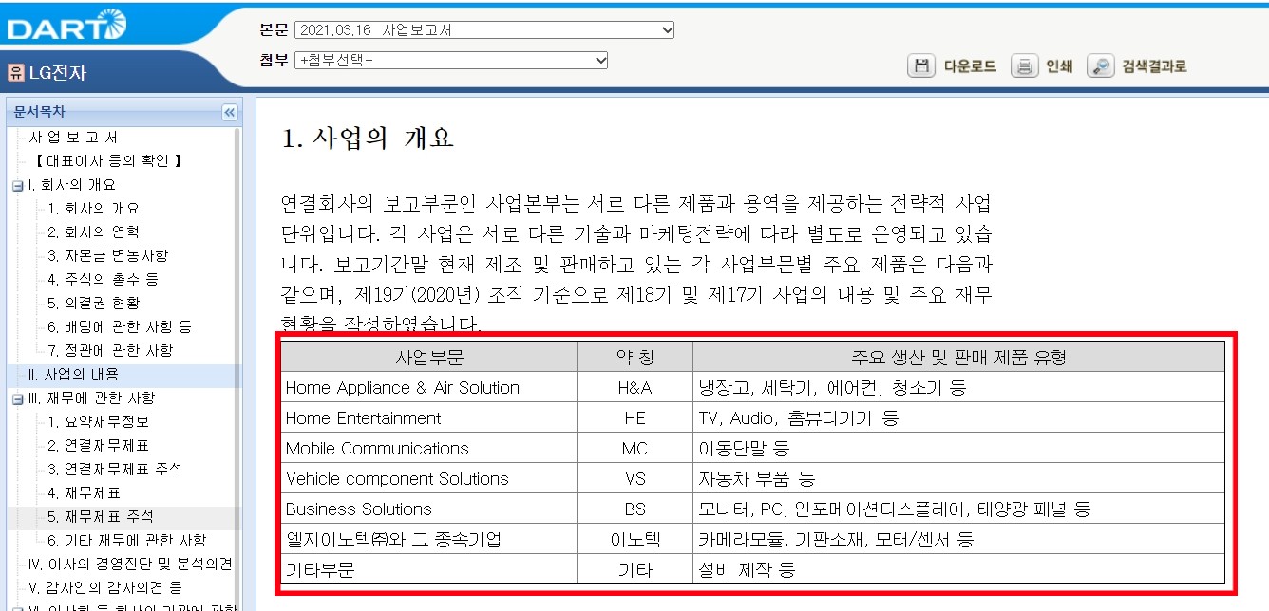Go back via 검색결과로 button
This screenshot has height=611, width=1269.
(1154, 66)
